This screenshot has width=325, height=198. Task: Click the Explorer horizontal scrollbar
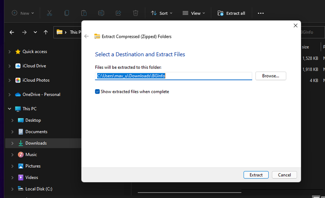click(189, 192)
